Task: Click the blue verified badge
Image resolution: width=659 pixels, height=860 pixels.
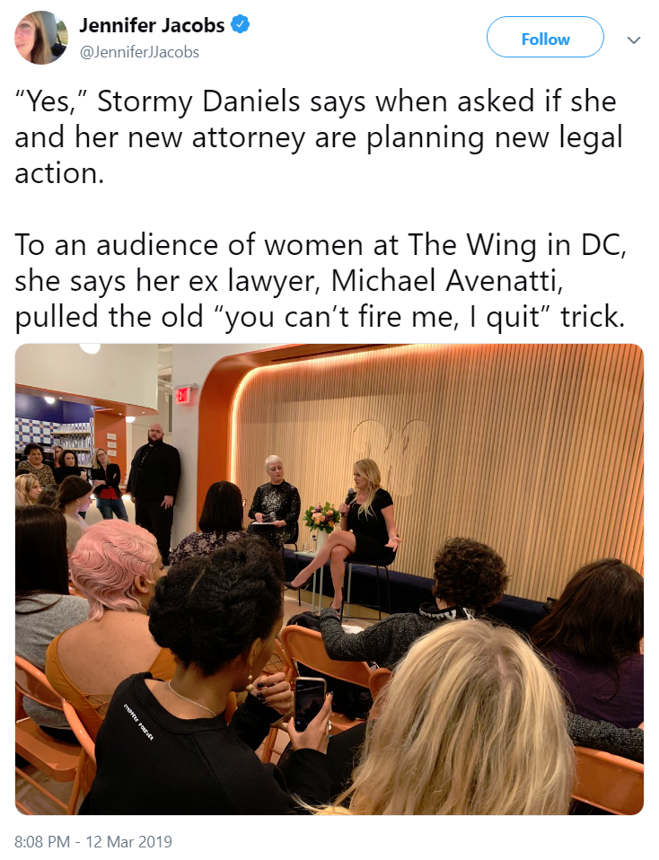Action: [242, 24]
